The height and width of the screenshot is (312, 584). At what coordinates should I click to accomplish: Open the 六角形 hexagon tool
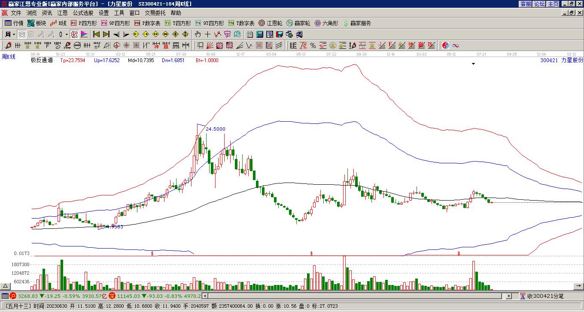click(326, 23)
